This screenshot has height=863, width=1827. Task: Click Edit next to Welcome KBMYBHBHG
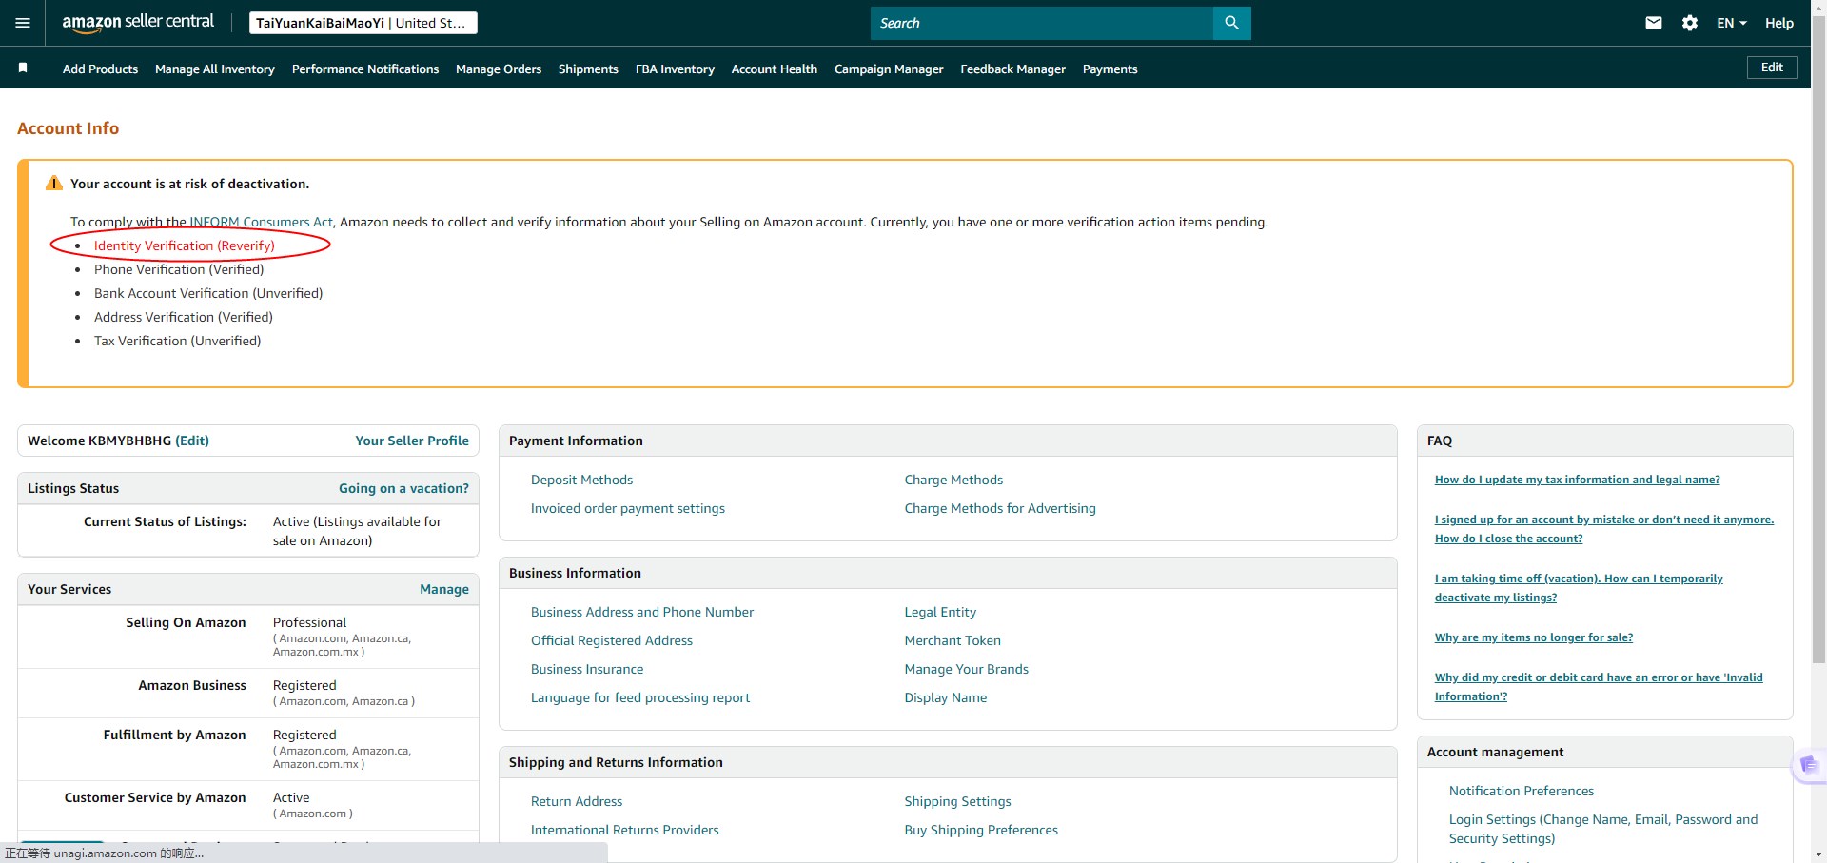pos(192,441)
